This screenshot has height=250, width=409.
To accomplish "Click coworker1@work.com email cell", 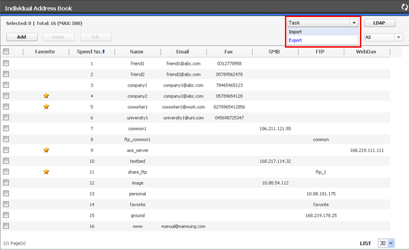I will pos(183,107).
